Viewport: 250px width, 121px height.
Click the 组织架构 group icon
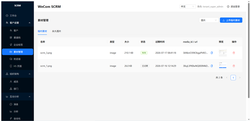[x=7, y=74]
